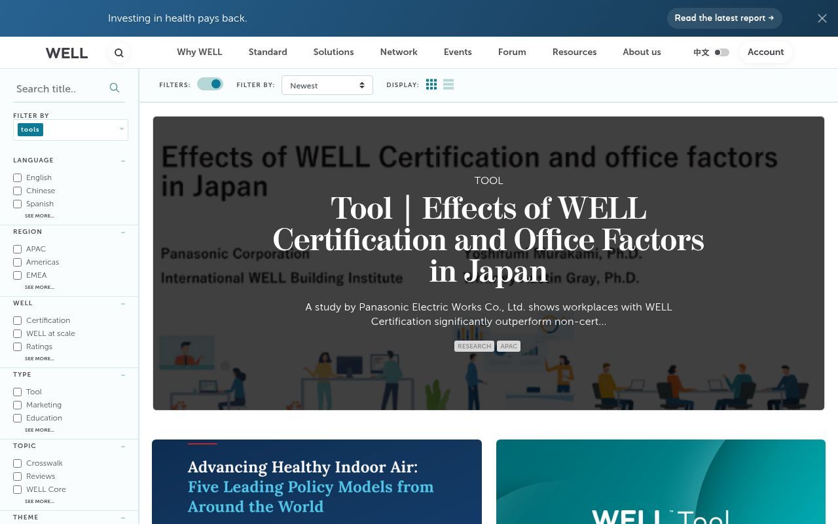This screenshot has width=838, height=524.
Task: Click the sidebar title search icon
Action: click(x=115, y=88)
